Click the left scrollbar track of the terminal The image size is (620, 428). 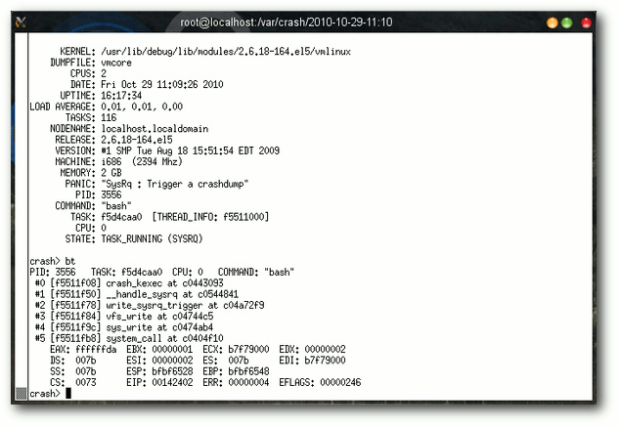tap(21, 209)
